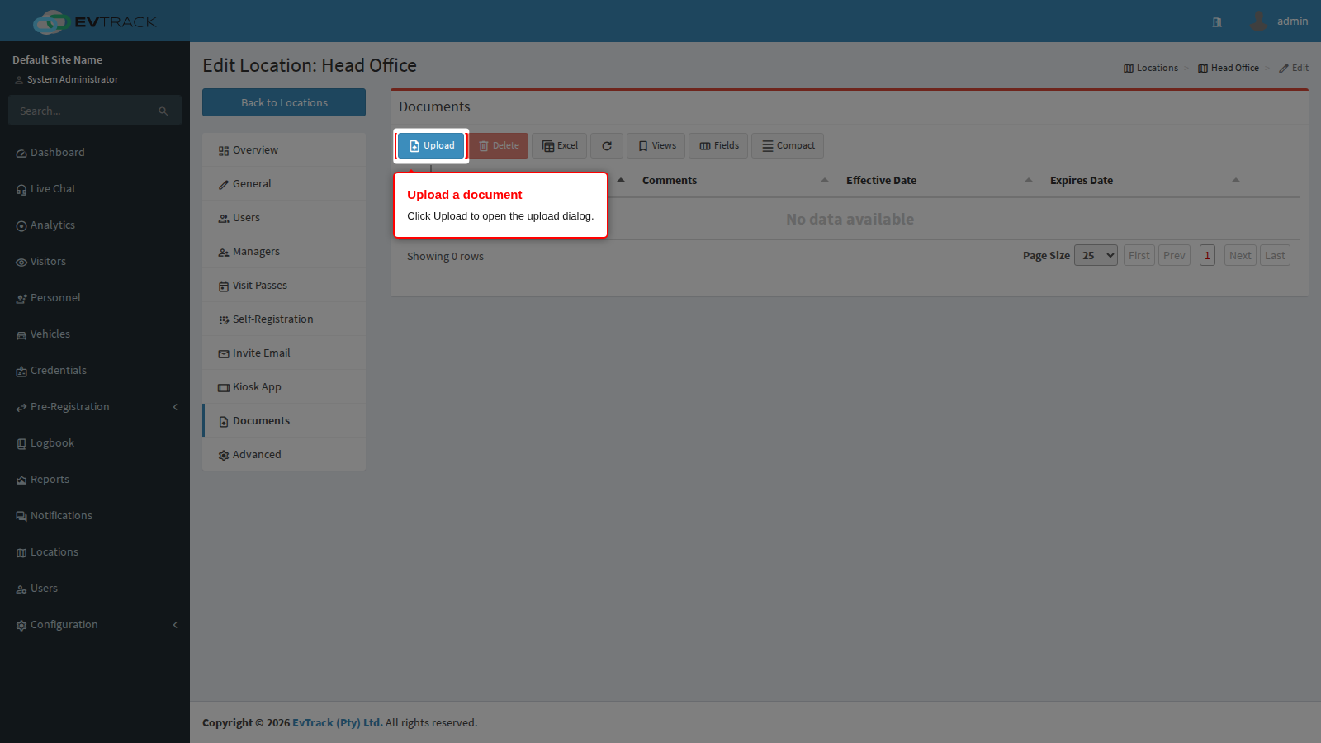Open Notifications in sidebar
Image resolution: width=1321 pixels, height=743 pixels.
pyautogui.click(x=95, y=516)
